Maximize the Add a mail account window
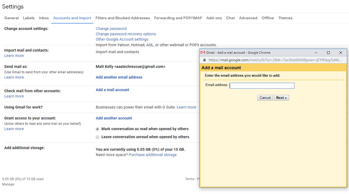Viewport: 349px width, 194px height. pyautogui.click(x=328, y=53)
